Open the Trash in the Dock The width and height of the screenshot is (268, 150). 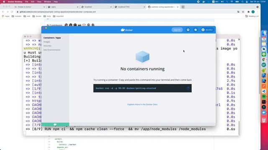(x=264, y=120)
